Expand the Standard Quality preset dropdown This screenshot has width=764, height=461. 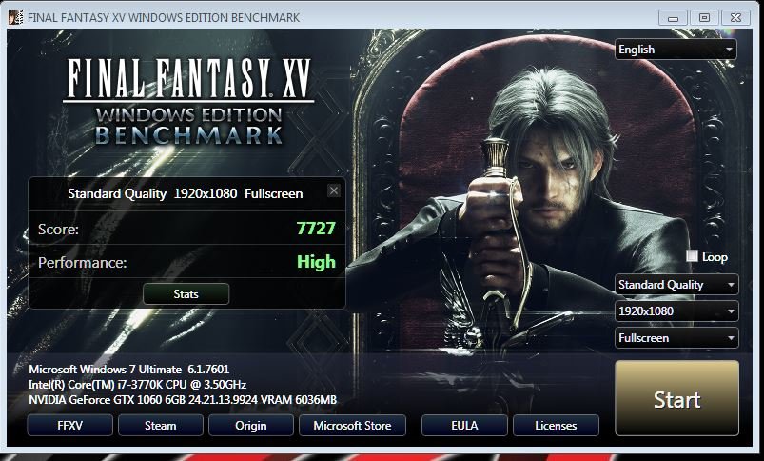(x=676, y=285)
